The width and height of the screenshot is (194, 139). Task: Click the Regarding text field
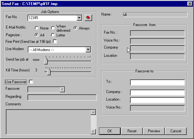tap(62, 97)
